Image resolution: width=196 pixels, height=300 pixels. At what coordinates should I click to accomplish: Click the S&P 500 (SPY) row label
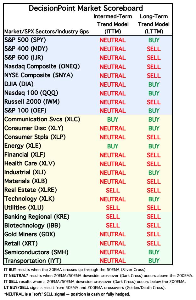pyautogui.click(x=25, y=40)
